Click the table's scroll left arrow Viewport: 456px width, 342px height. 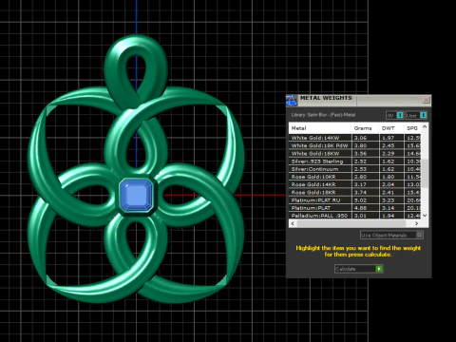293,223
